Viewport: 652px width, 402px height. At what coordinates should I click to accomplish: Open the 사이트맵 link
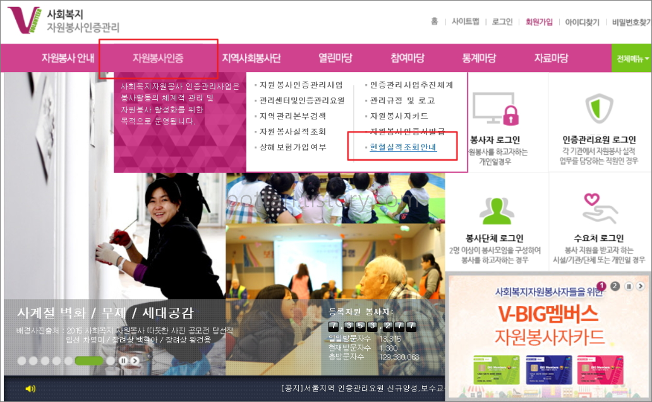tap(465, 21)
